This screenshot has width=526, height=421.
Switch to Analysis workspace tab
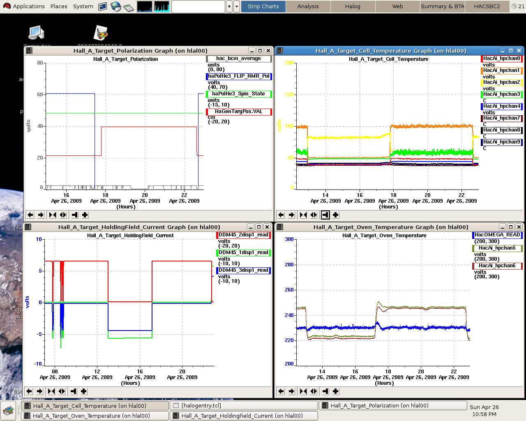(x=308, y=6)
